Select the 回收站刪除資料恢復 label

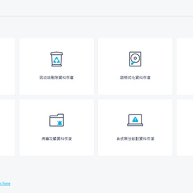pos(56,78)
